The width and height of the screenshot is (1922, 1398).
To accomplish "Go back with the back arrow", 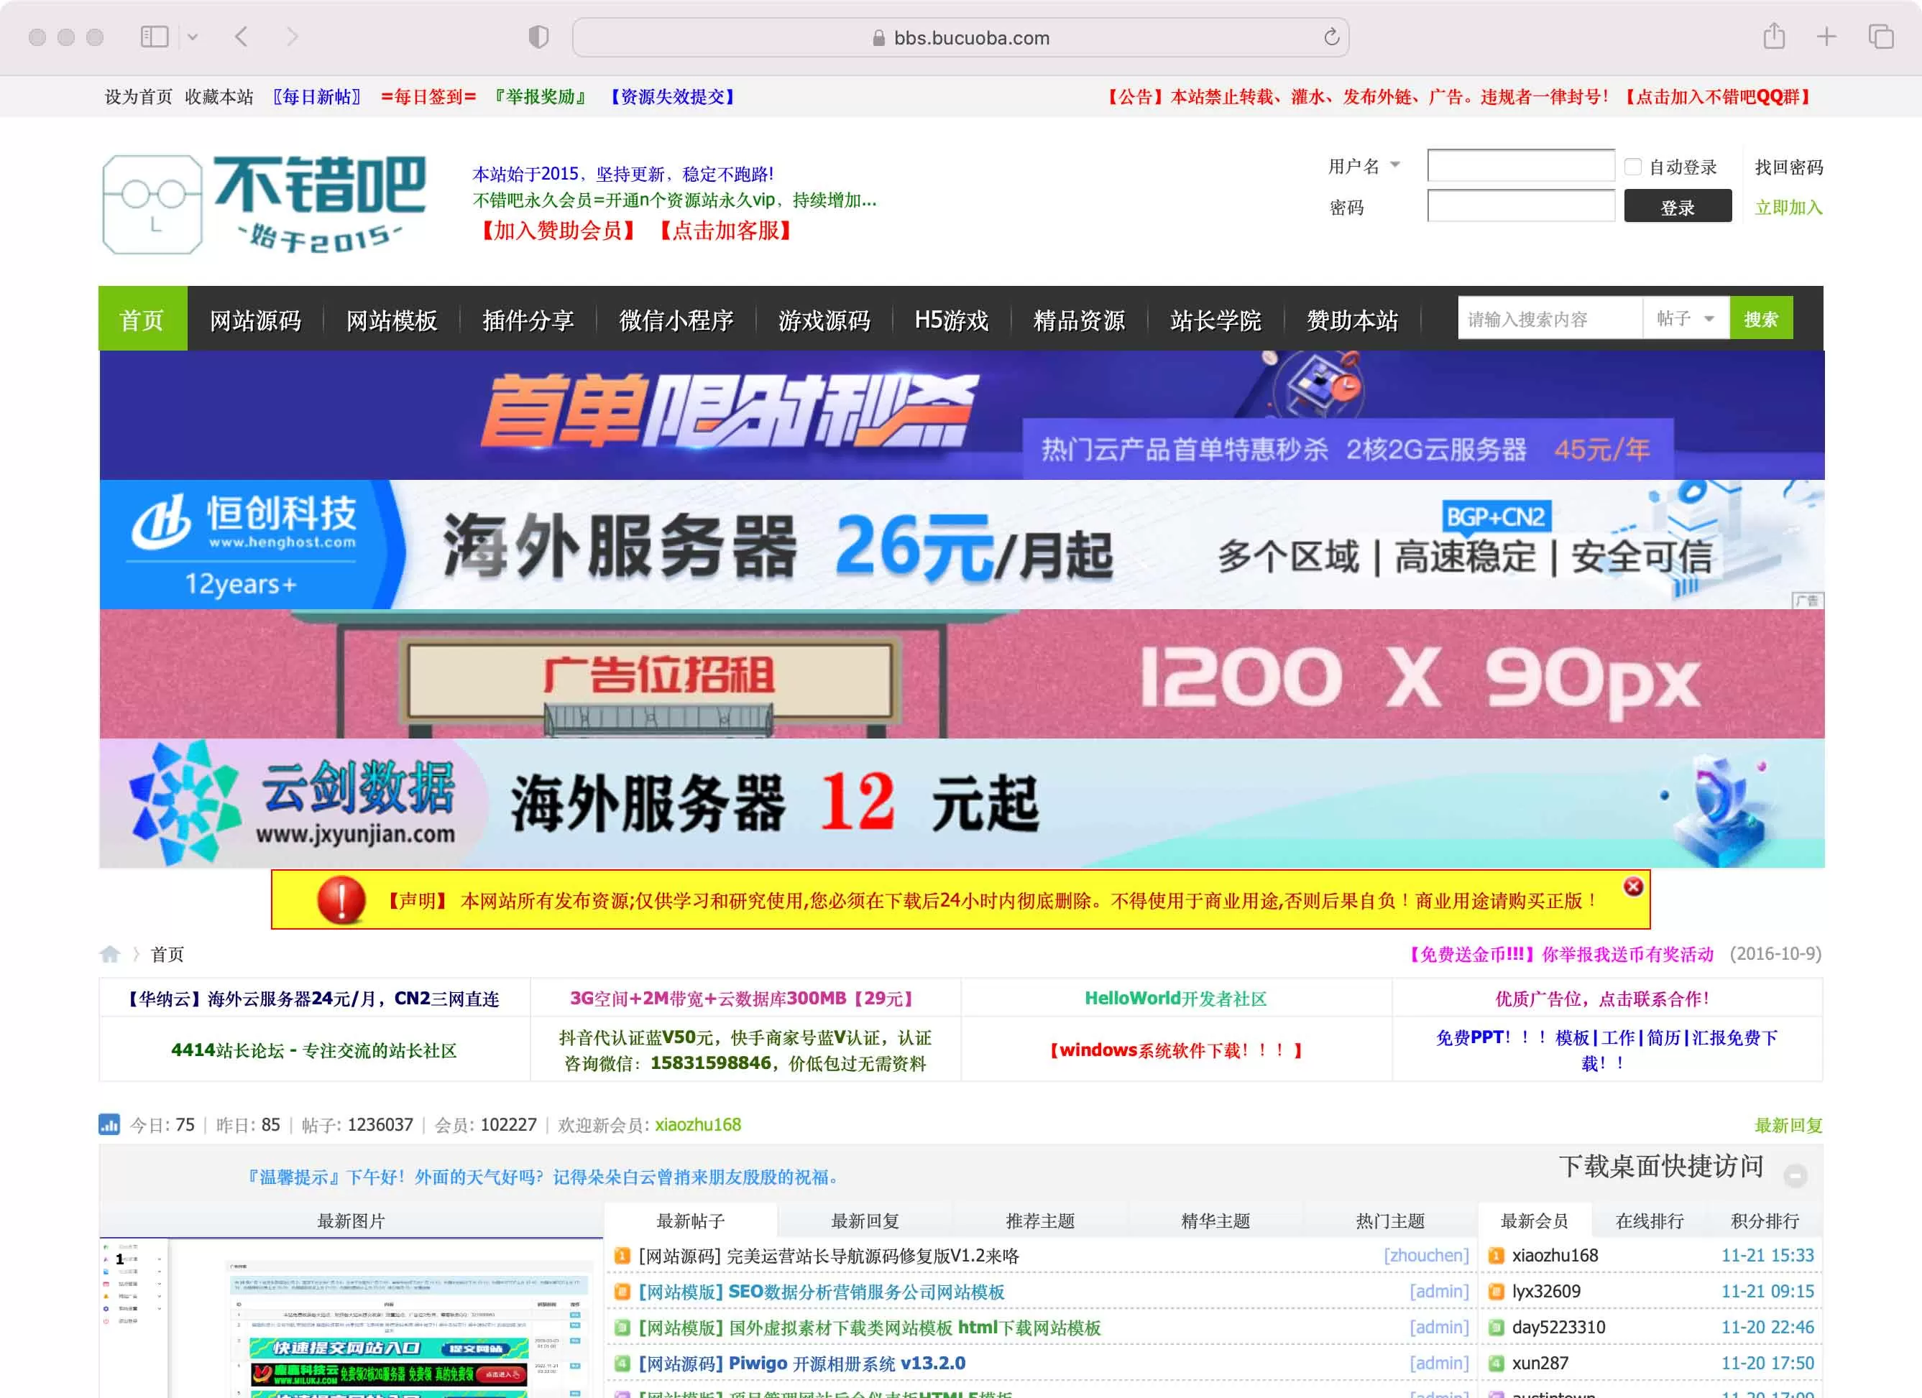I will (242, 37).
